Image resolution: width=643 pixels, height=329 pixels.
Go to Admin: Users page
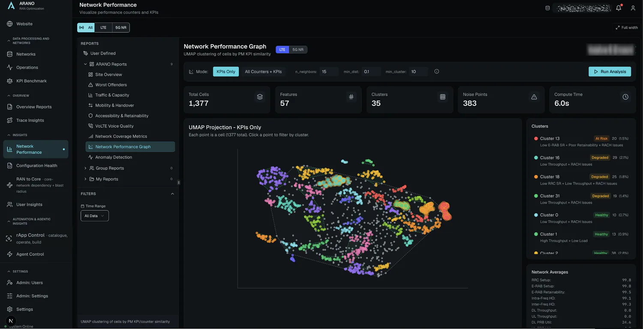coord(36,283)
